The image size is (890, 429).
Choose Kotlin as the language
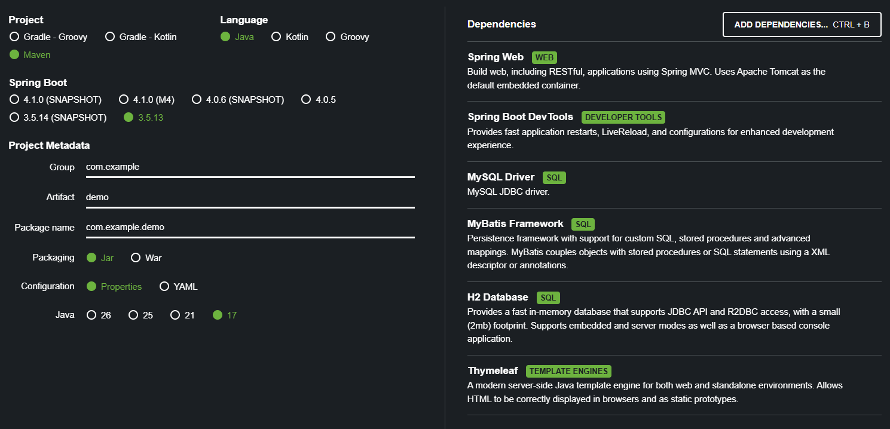[276, 36]
